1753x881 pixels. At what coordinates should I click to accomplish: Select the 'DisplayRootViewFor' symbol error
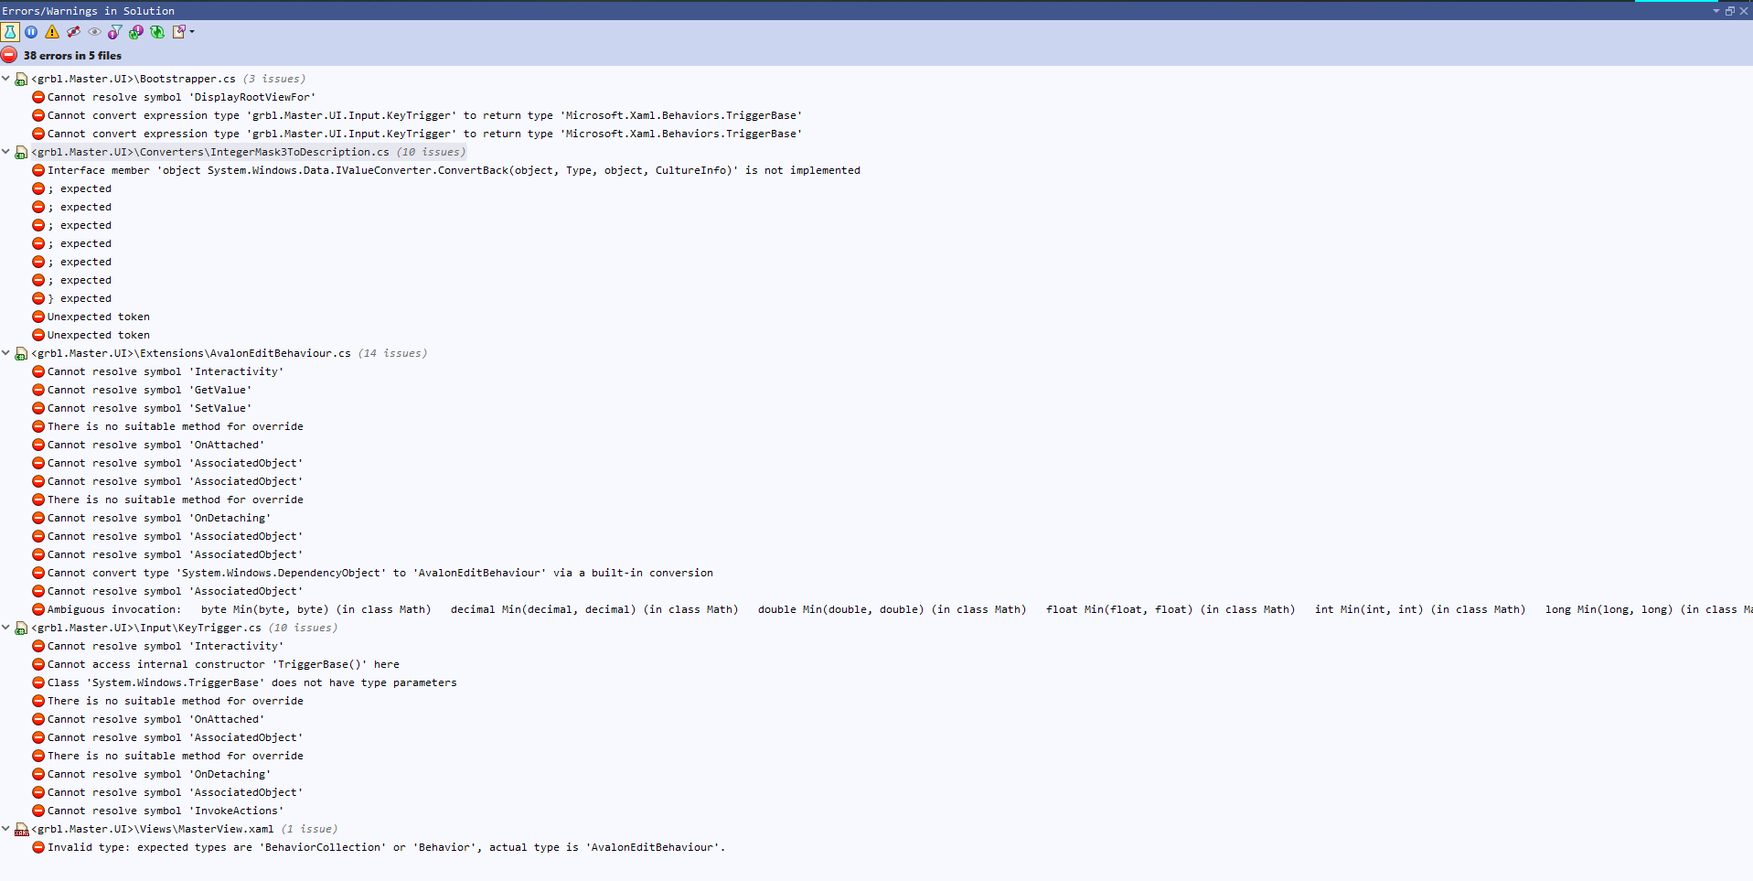181,97
